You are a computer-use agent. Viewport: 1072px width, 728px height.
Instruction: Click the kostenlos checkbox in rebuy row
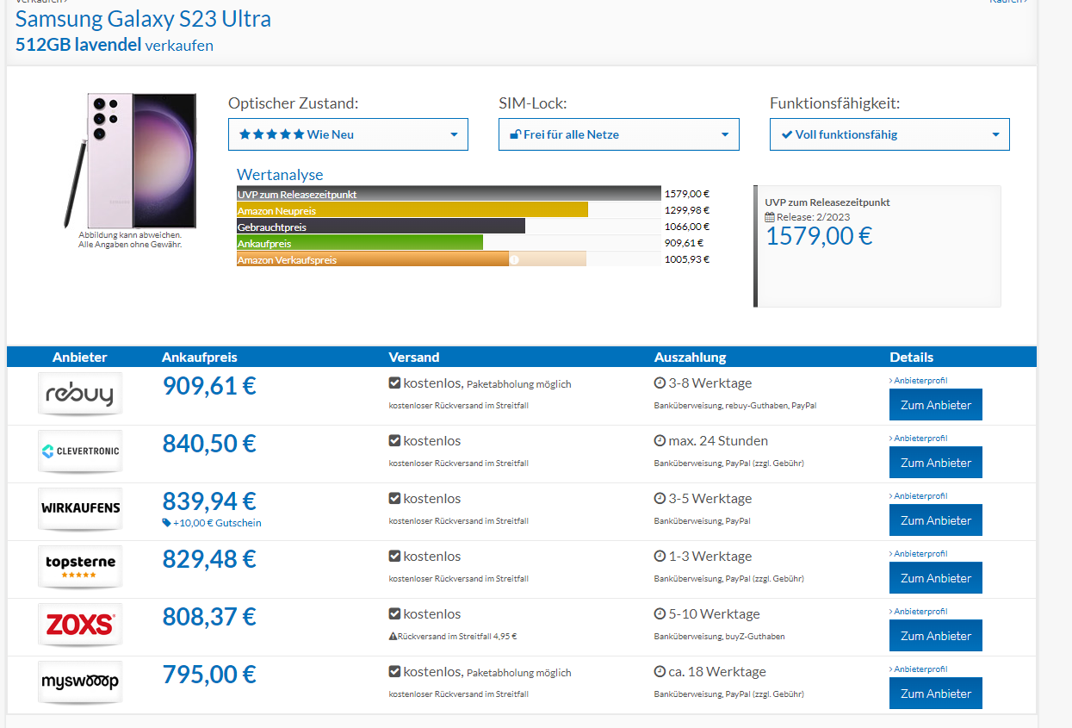coord(394,383)
